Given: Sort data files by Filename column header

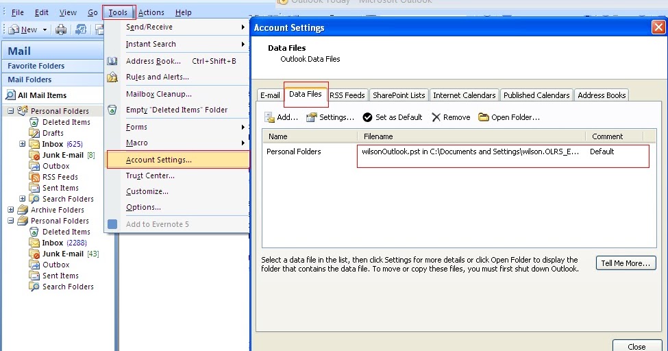Looking at the screenshot, I should coord(471,136).
